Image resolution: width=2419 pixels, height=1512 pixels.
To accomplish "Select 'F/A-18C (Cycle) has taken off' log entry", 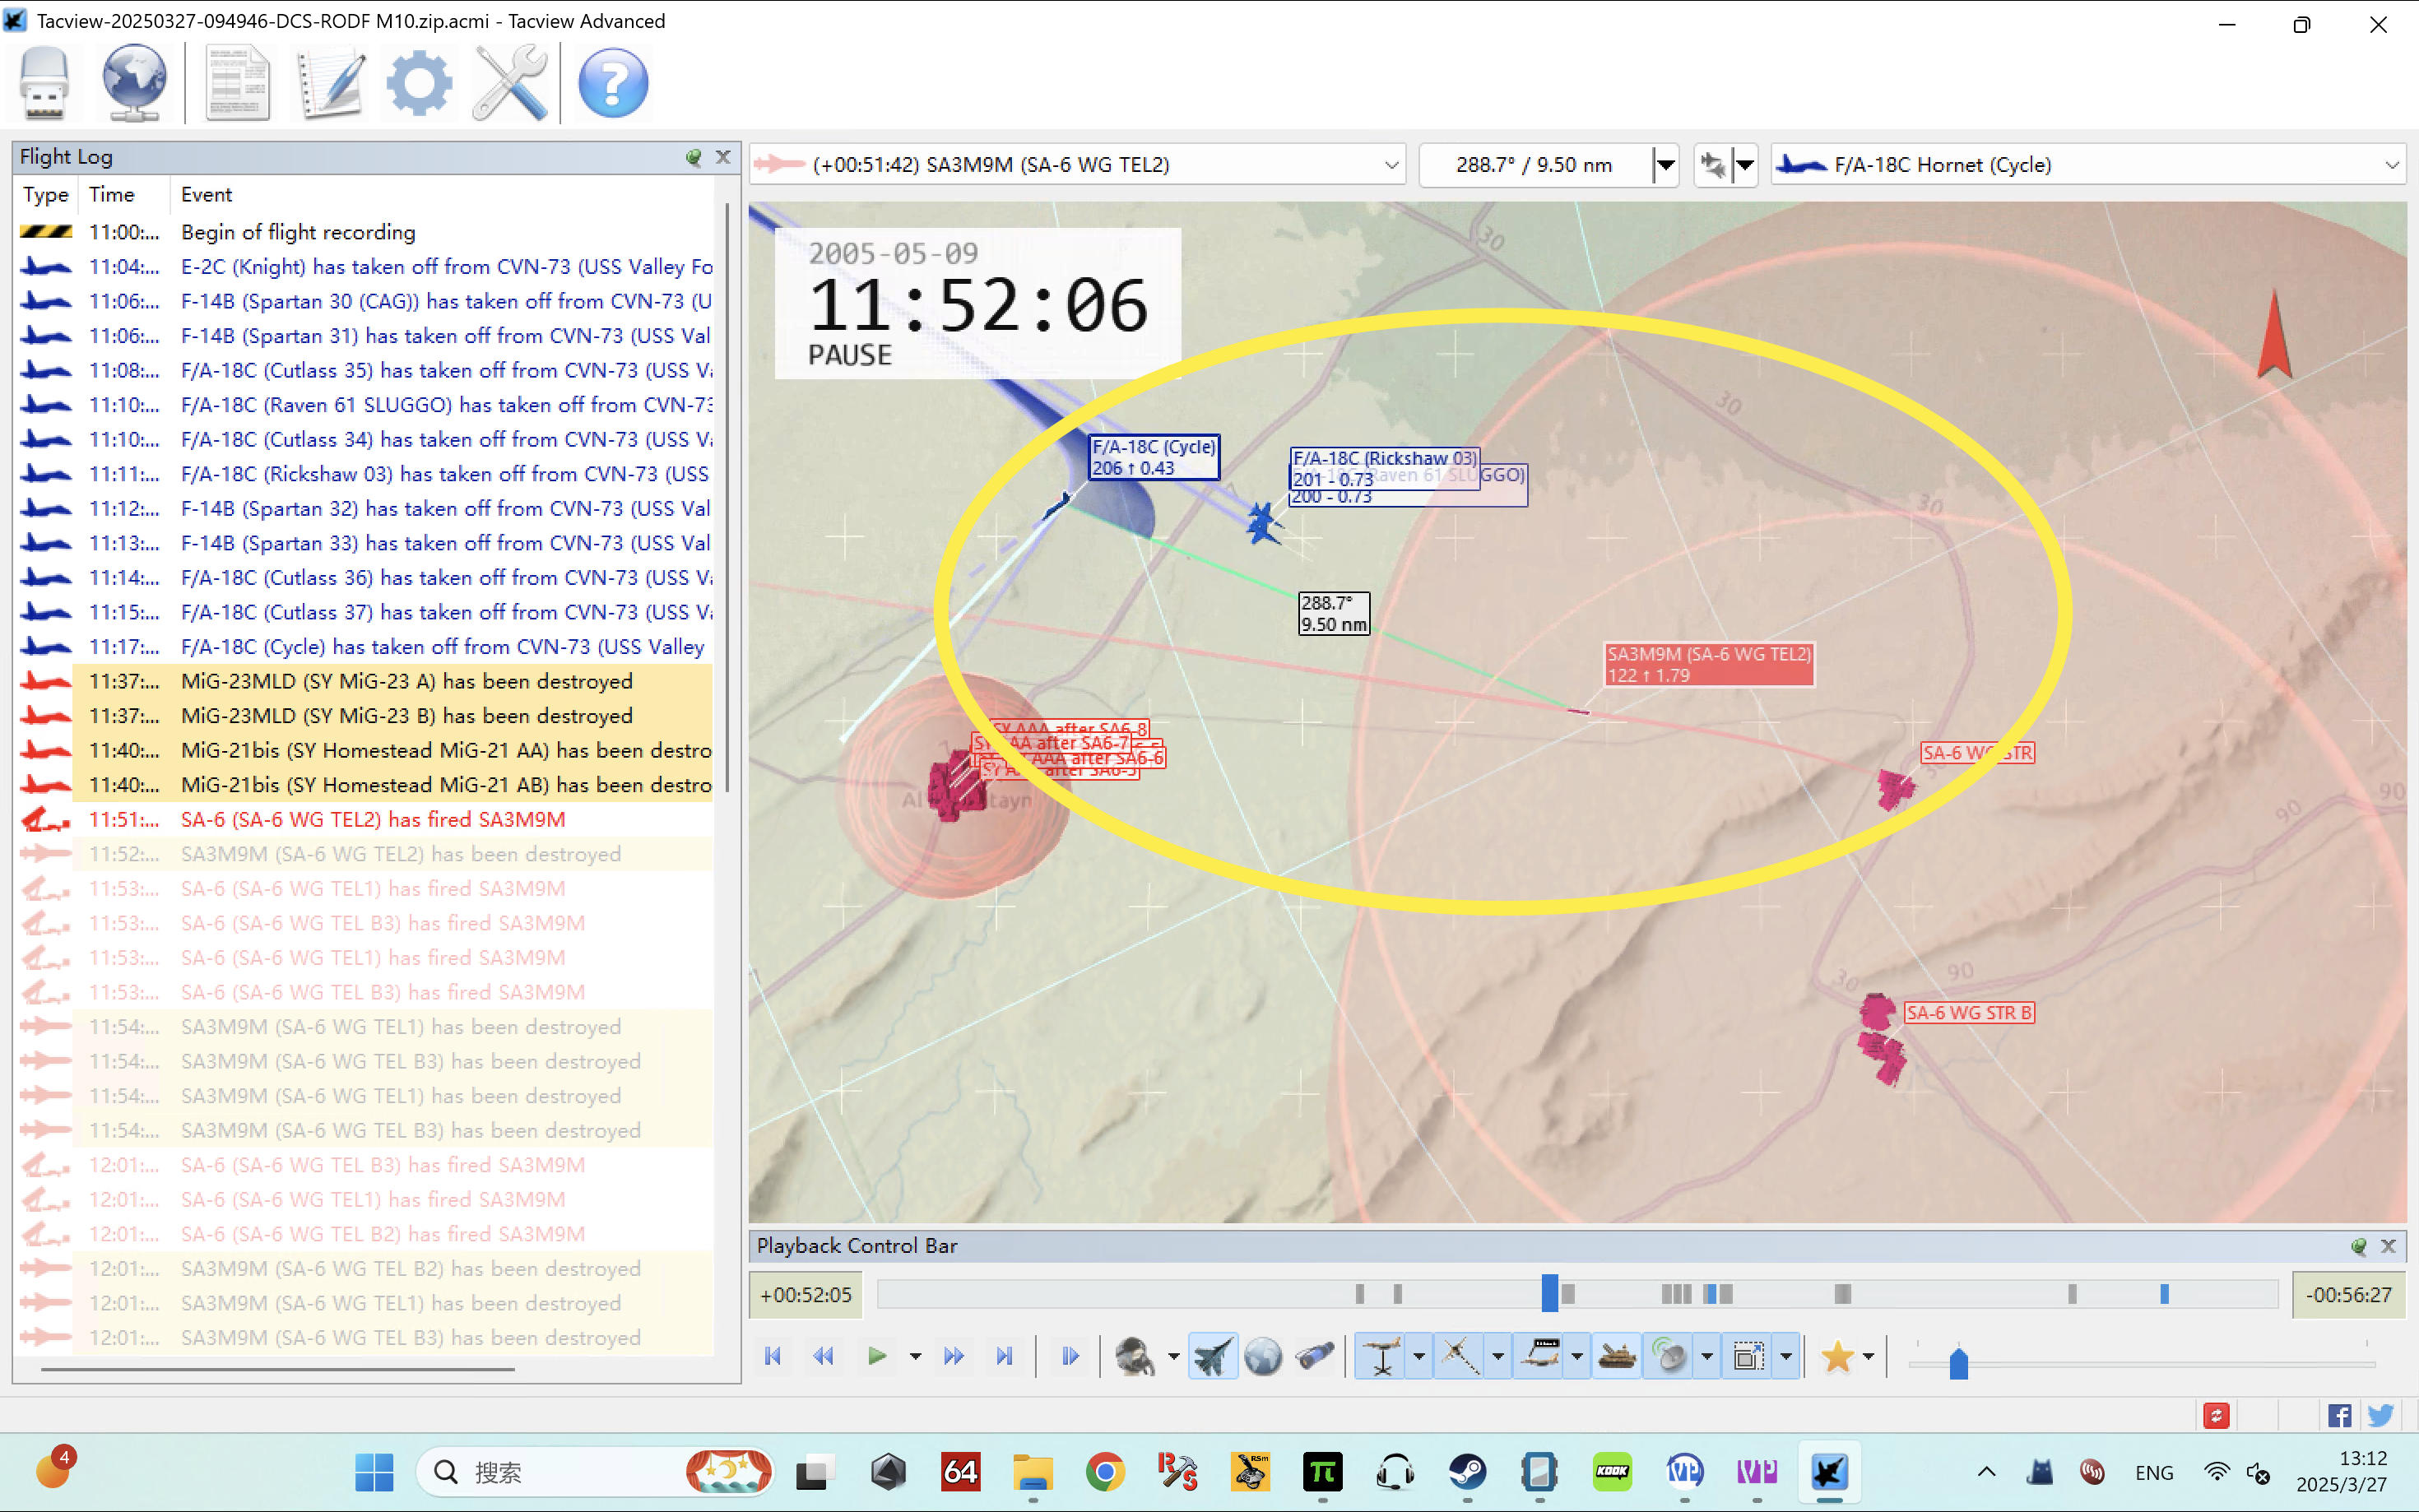I will (x=365, y=647).
